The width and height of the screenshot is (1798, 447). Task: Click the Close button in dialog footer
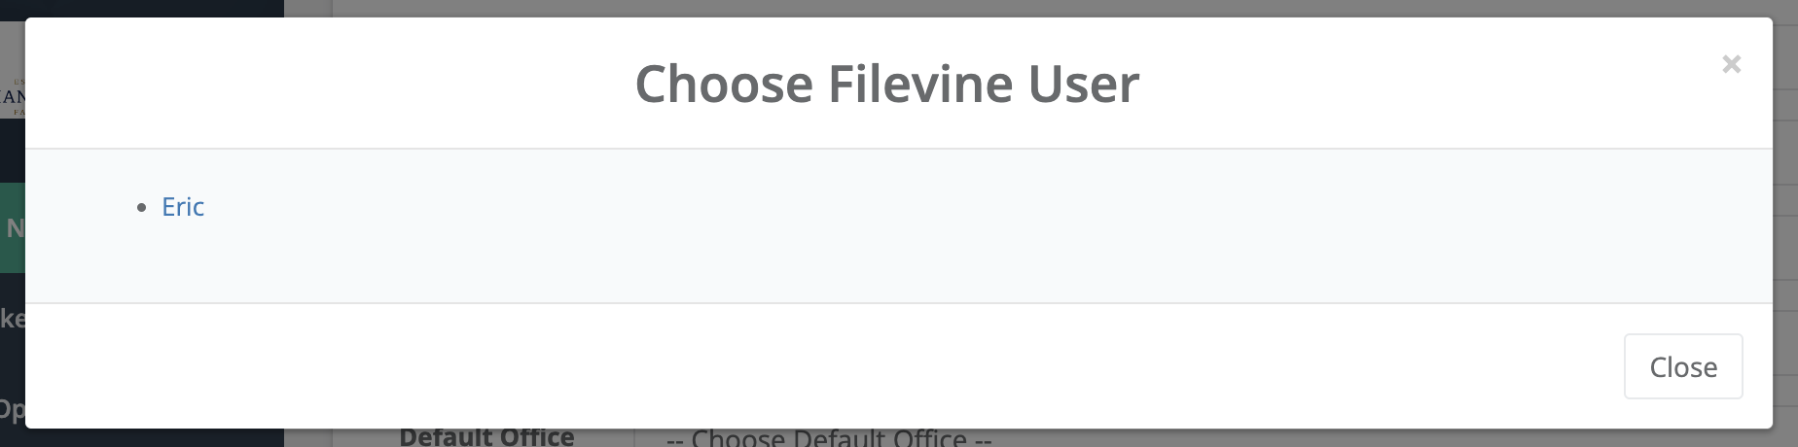click(1683, 366)
